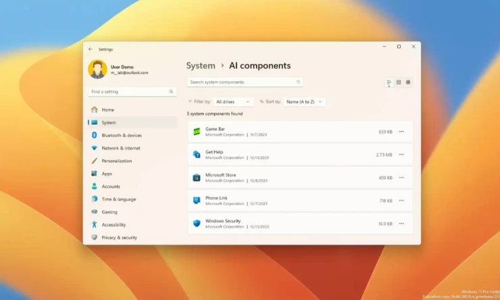Select the Get Help name text
500x300 pixels.
coord(214,152)
